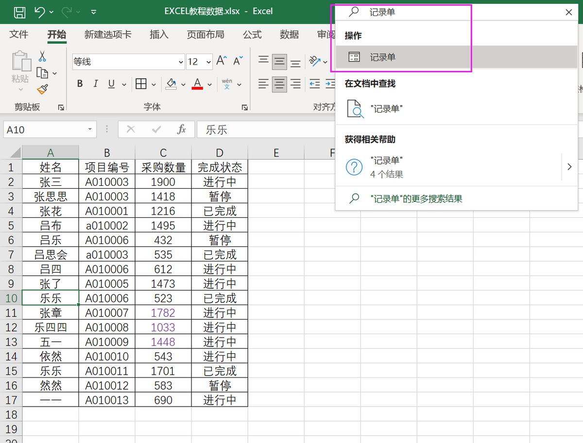Select the cell with name 吕思会
Screen dimensions: 583x443
(51, 254)
